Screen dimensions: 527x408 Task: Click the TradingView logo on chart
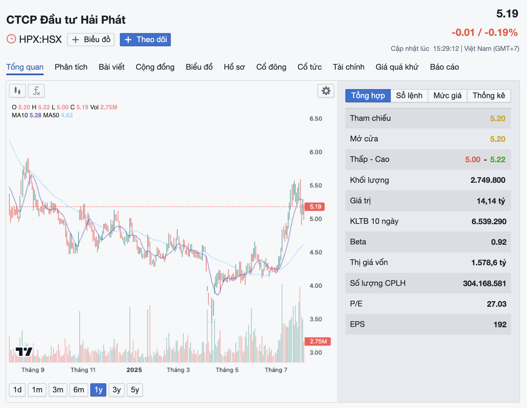pos(24,352)
